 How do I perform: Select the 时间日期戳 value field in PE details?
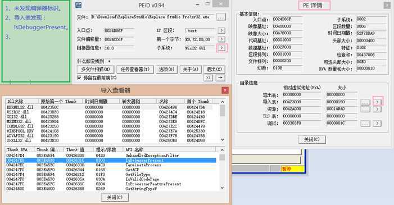372,33
